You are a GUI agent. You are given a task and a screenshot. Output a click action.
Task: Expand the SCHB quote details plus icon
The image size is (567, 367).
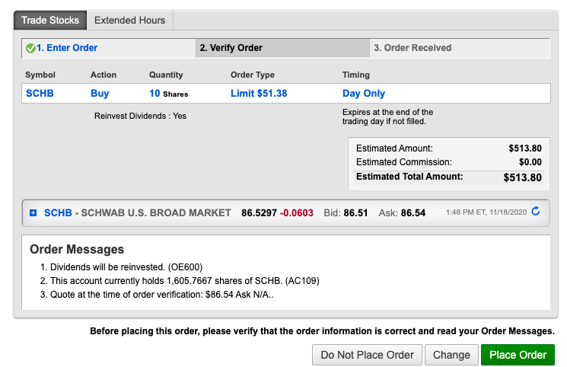pyautogui.click(x=33, y=213)
